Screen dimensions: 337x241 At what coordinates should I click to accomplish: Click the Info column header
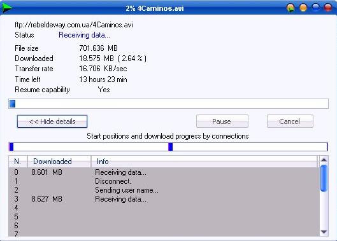tap(204, 162)
